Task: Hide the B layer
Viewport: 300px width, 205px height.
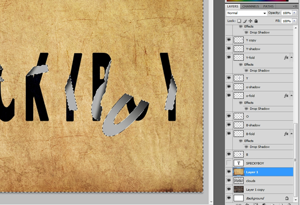Action: point(229,154)
